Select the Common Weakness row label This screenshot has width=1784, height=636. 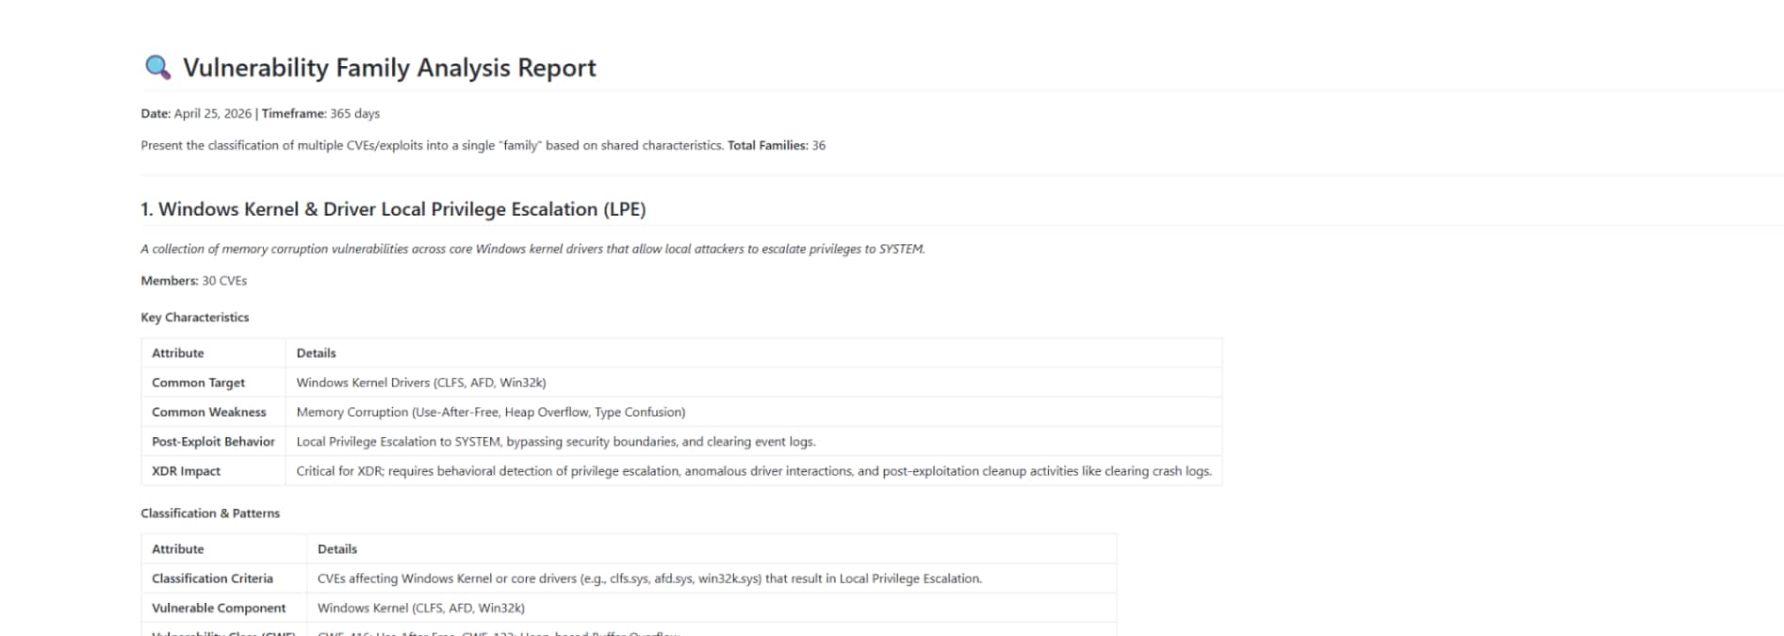(x=208, y=412)
